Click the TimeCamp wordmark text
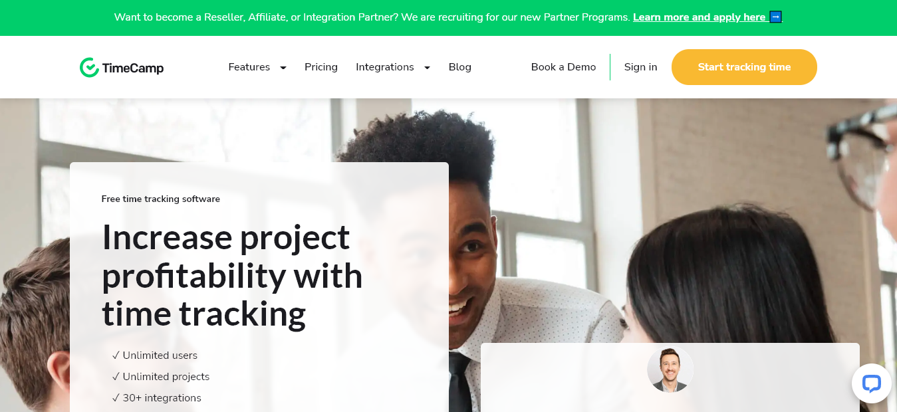 pyautogui.click(x=133, y=68)
